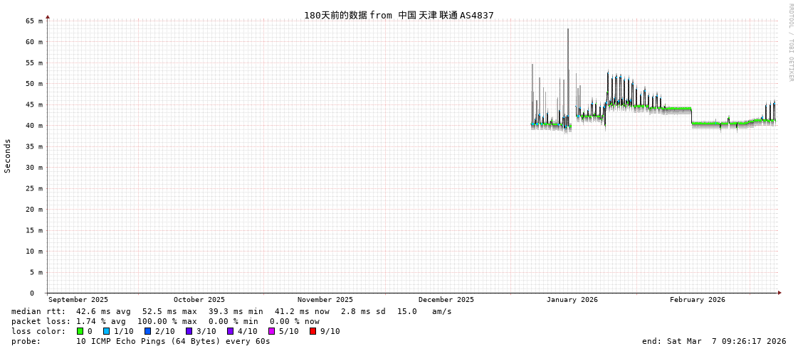Viewport: 798px width, 351px height.
Task: Click the magenta 5/10 loss swatch
Action: pyautogui.click(x=271, y=331)
